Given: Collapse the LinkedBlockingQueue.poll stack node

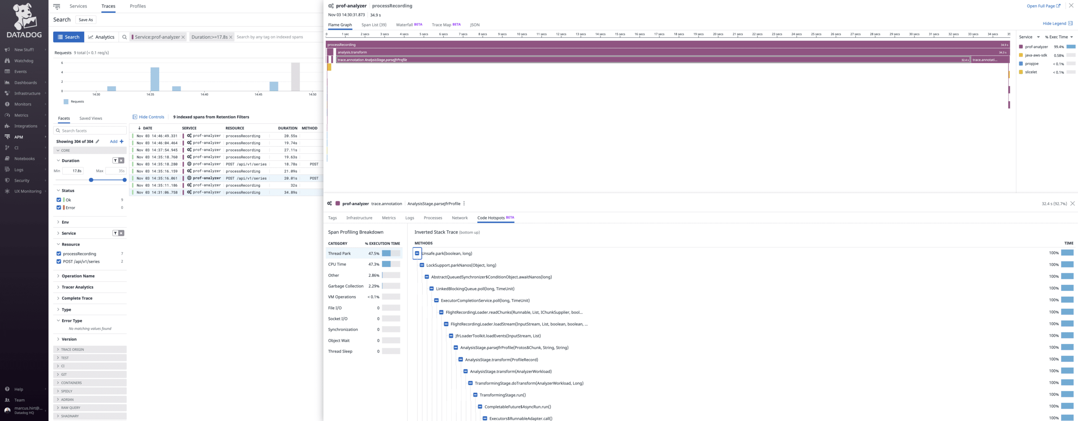Looking at the screenshot, I should (432, 289).
